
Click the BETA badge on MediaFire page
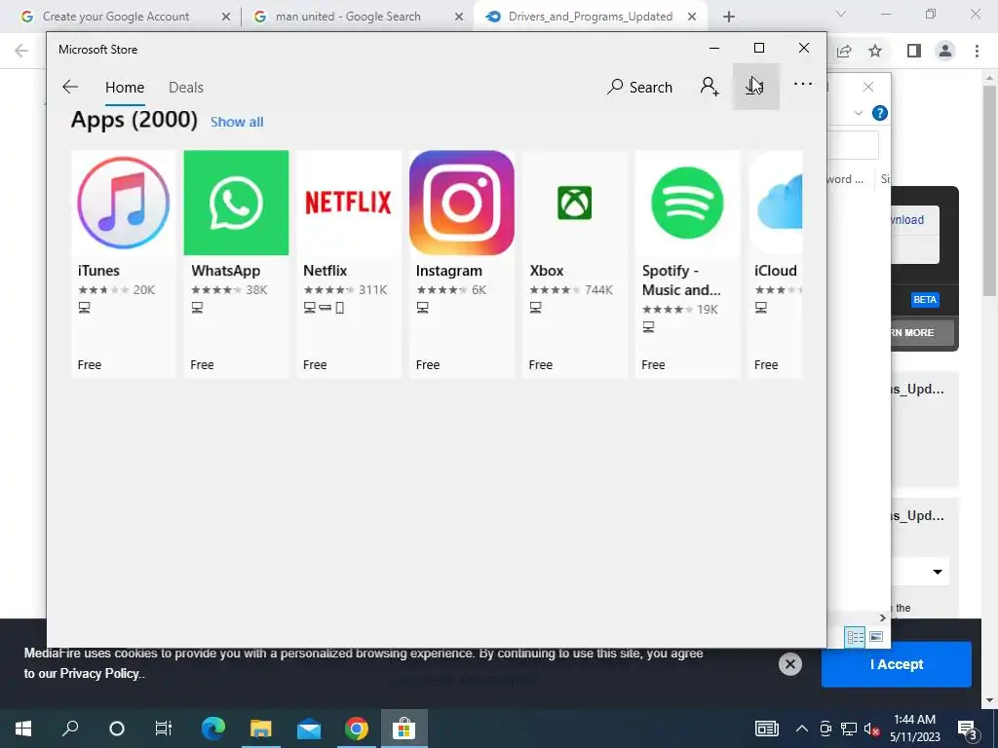925,300
